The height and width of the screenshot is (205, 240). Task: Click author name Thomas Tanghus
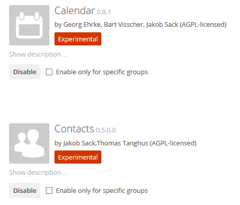point(123,143)
